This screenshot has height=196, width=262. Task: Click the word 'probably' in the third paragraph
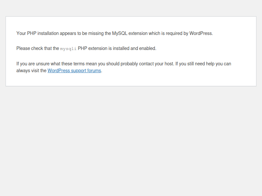(x=129, y=64)
